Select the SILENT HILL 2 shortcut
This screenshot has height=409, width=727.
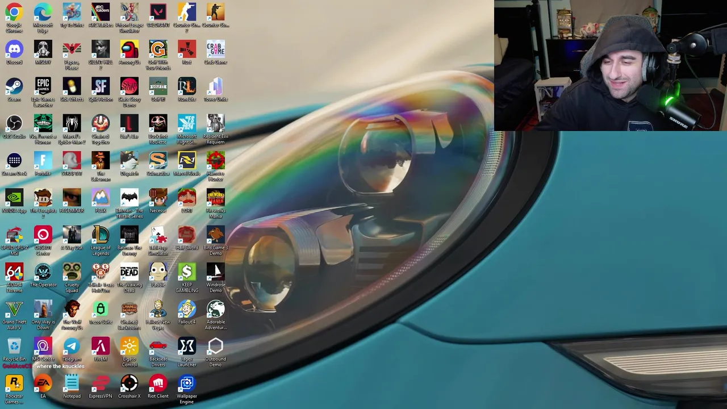pos(101,49)
